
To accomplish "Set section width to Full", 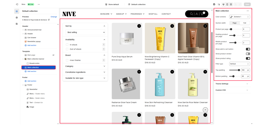I will (245, 23).
